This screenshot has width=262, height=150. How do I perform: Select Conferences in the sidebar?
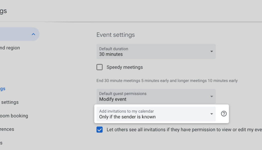point(7,129)
